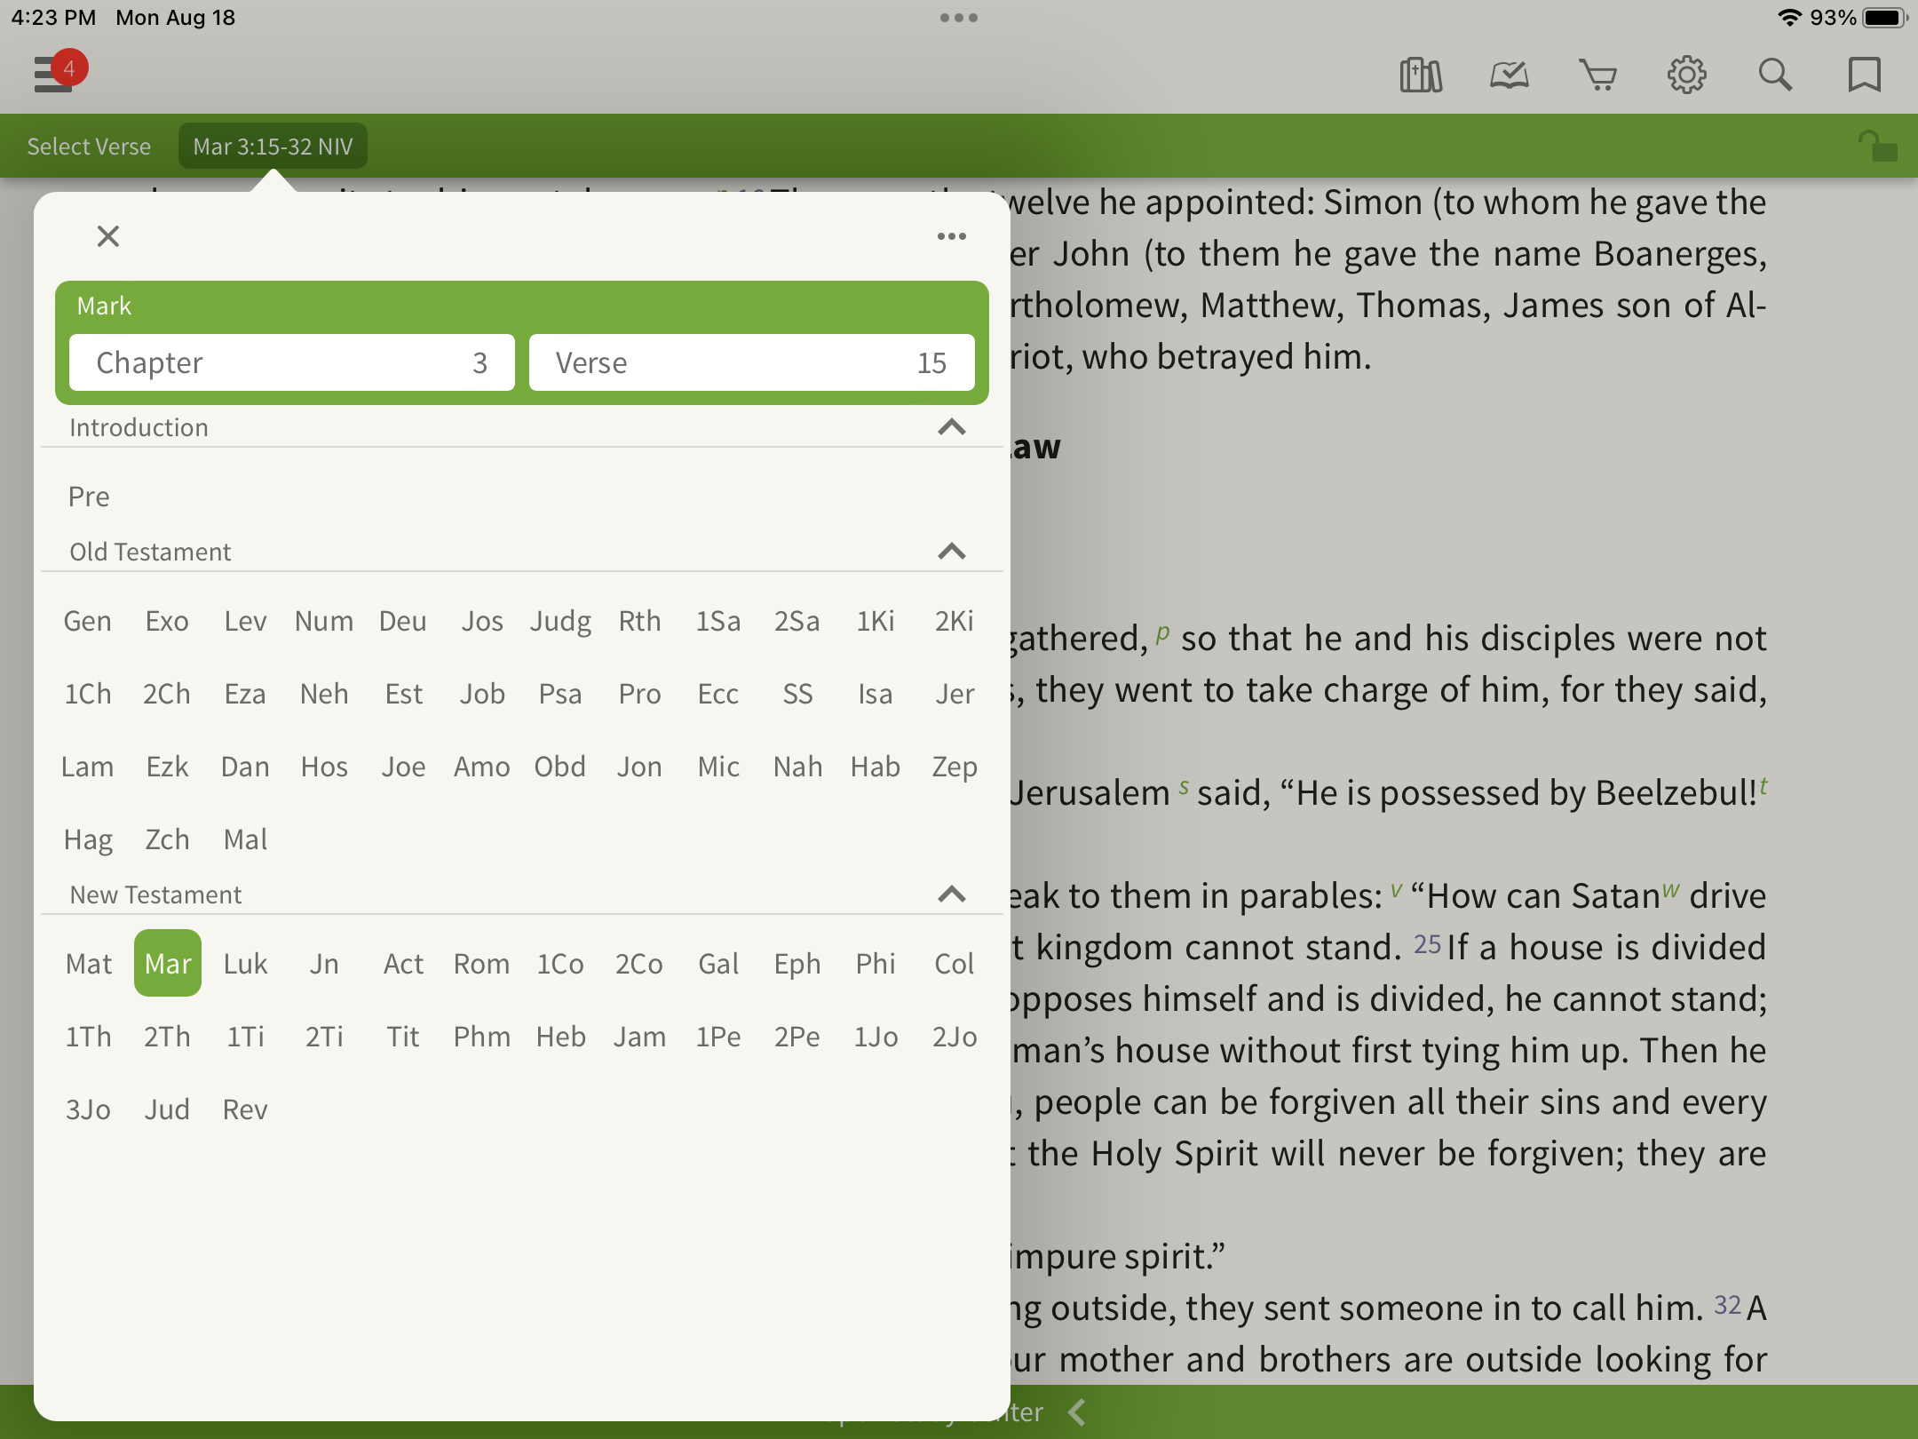Choose the book Mal
This screenshot has height=1439, width=1918.
click(245, 839)
